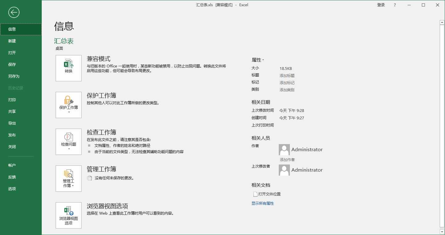This screenshot has width=445, height=235.
Task: Click the 转换 convert workbook icon button
Action: tap(69, 68)
